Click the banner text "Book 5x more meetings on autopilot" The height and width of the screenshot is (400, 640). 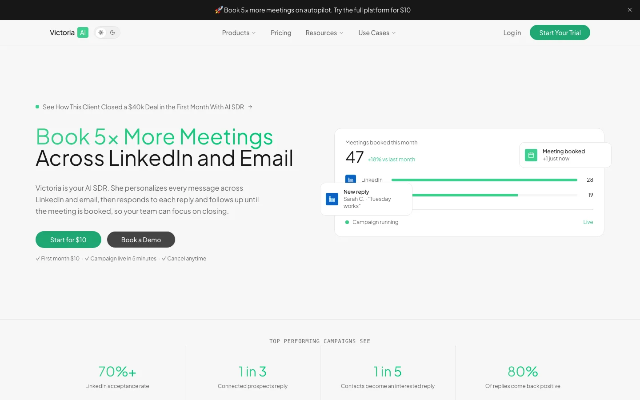point(278,10)
